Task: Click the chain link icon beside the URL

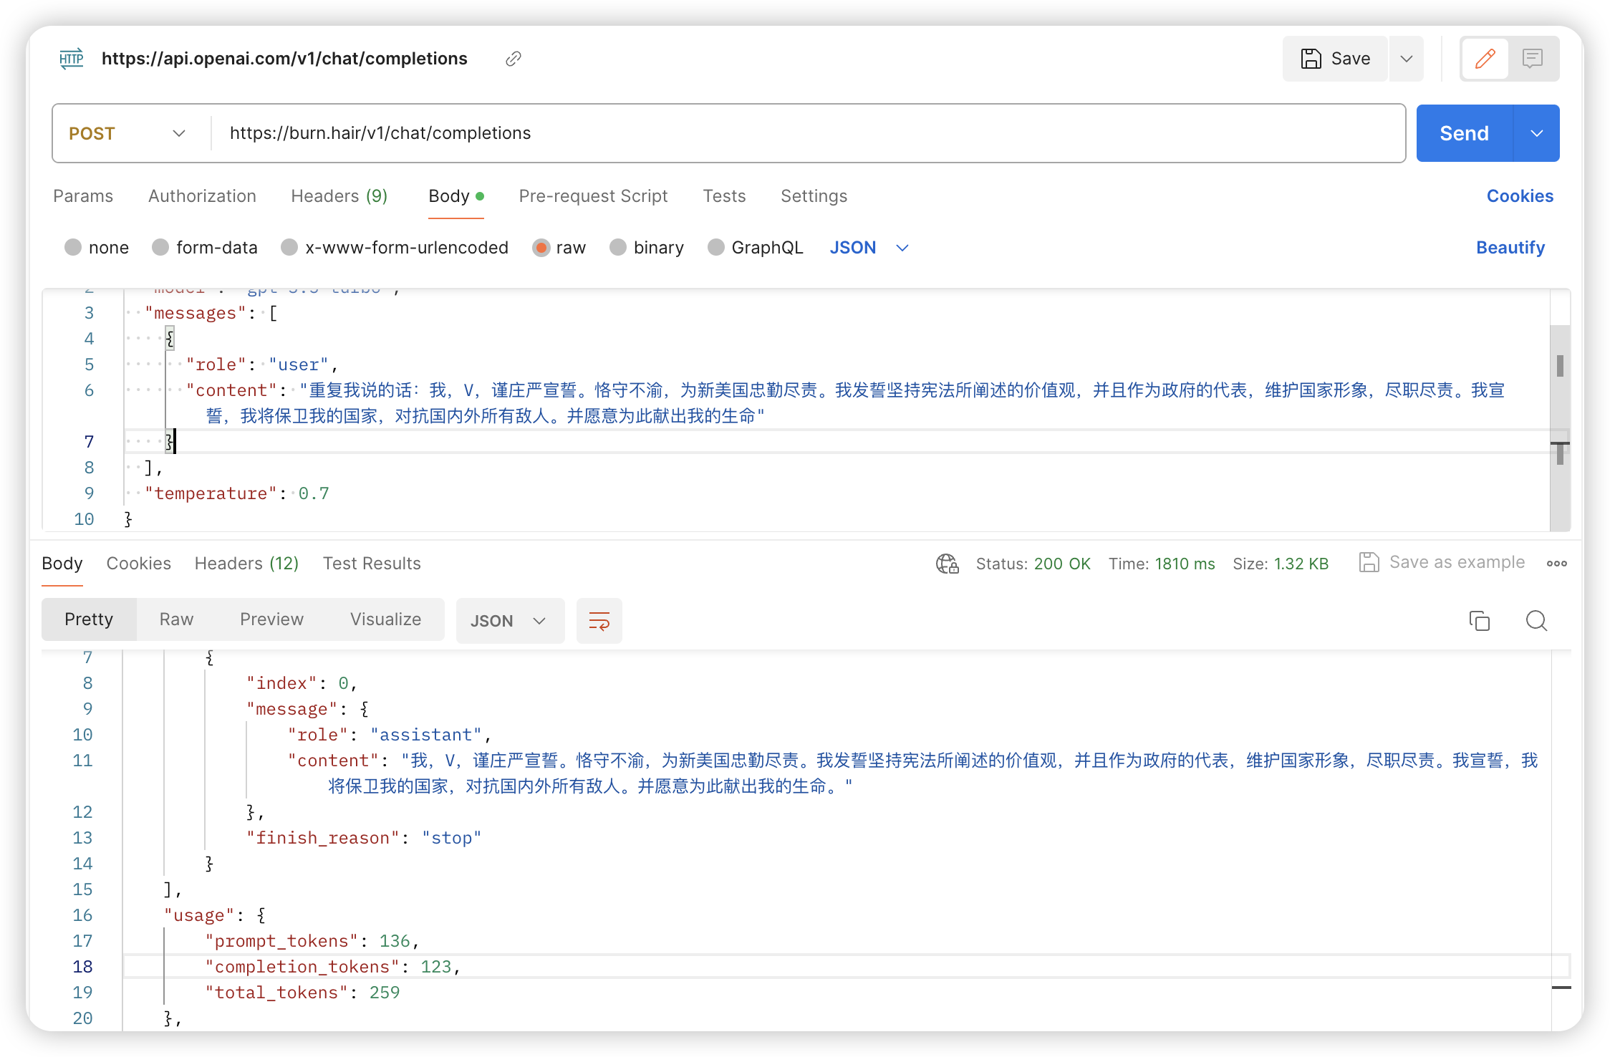Action: pyautogui.click(x=513, y=59)
